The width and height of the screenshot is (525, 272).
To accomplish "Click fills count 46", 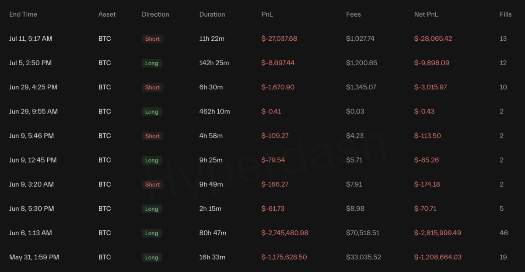I will click(x=504, y=233).
